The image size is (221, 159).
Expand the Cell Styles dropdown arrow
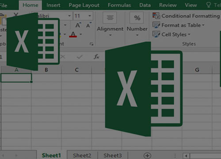(189, 34)
